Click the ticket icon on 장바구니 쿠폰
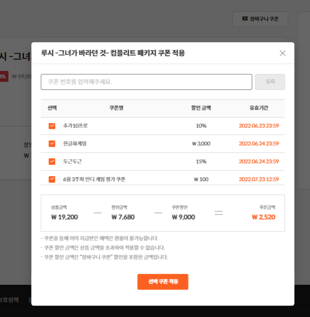The image size is (310, 317). (245, 19)
